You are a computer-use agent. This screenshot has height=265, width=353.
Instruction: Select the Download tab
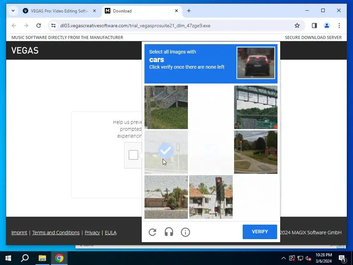[142, 11]
